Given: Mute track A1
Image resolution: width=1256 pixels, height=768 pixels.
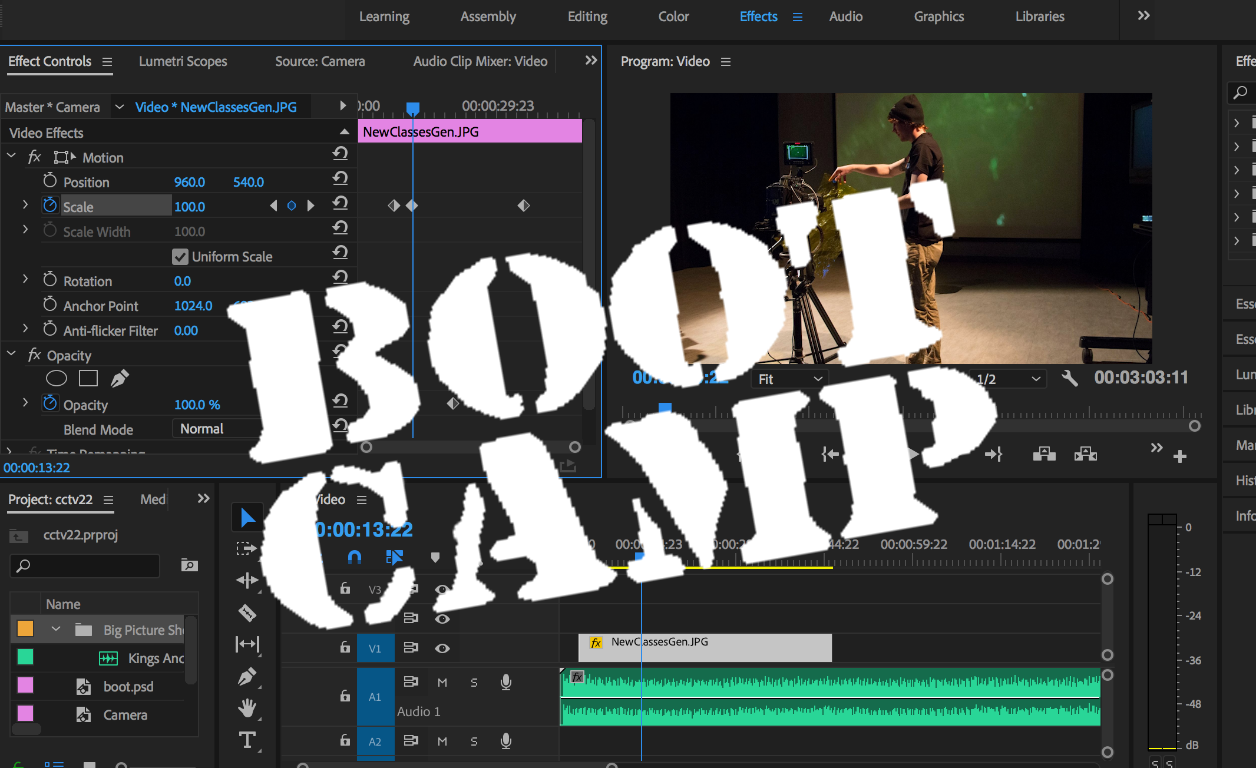Looking at the screenshot, I should coord(442,683).
